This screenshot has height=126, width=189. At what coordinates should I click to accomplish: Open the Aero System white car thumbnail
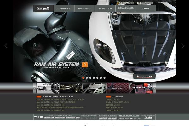[94, 88]
